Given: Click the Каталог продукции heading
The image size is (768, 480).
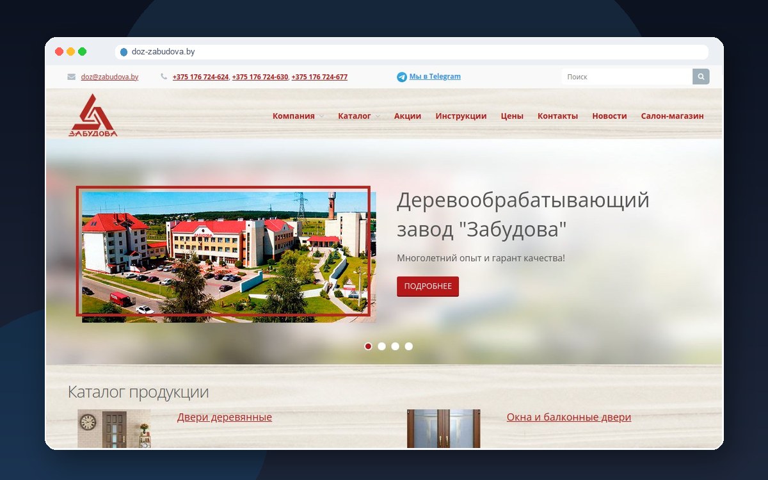Looking at the screenshot, I should (138, 392).
